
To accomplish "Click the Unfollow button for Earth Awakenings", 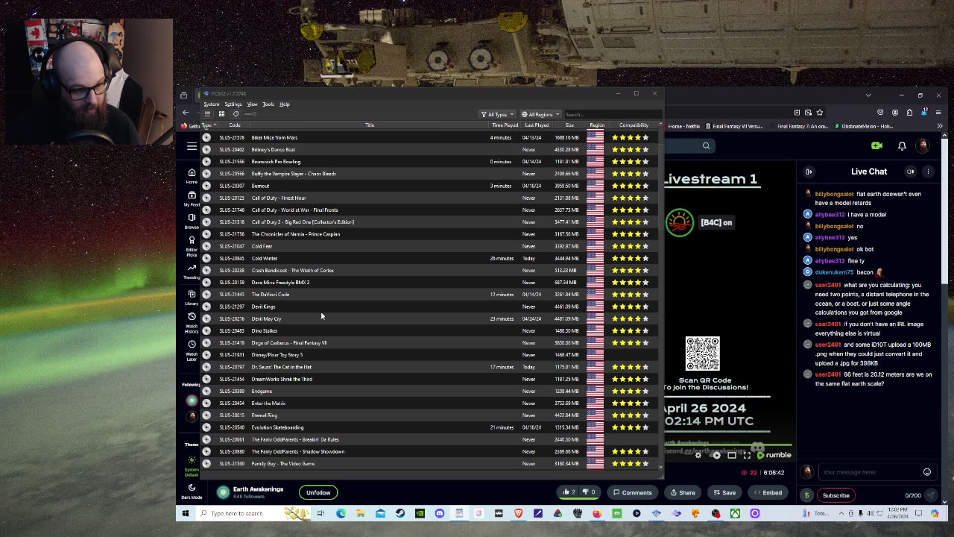I will click(x=318, y=492).
